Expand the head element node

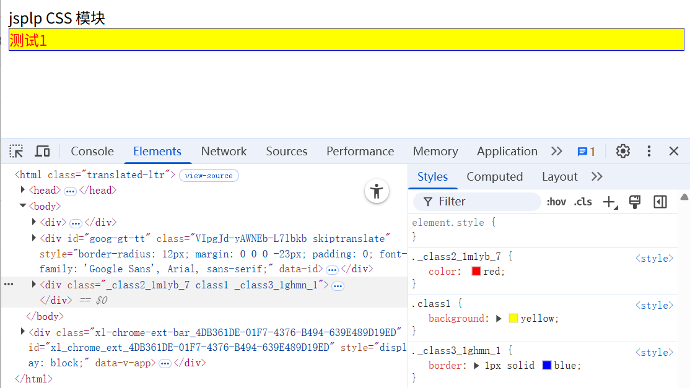pos(23,190)
